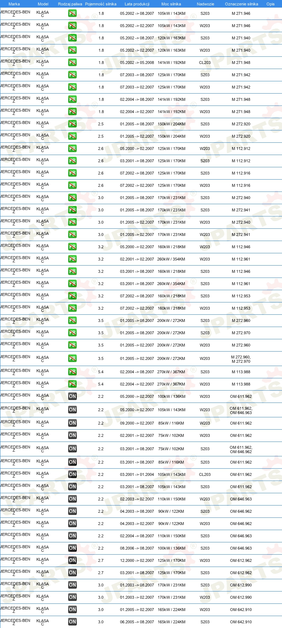Click the Lata produkcji column header
The width and height of the screenshot is (282, 628).
tap(137, 4)
